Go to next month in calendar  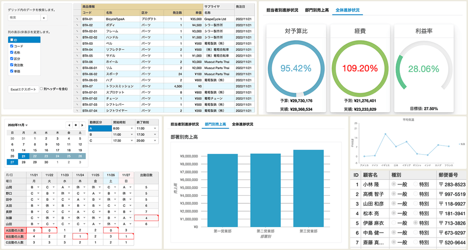(x=82, y=125)
